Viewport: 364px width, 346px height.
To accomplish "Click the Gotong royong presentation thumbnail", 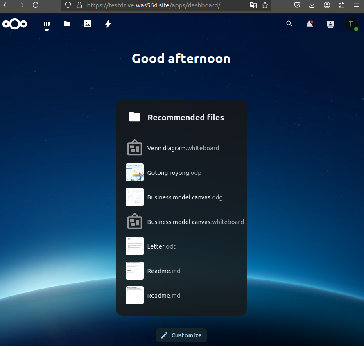I will pyautogui.click(x=135, y=172).
